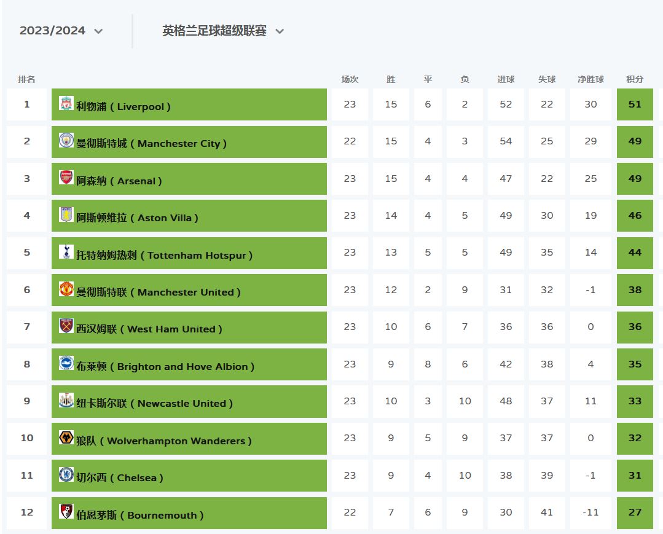Click the Aston Villa crest icon

coord(66,215)
